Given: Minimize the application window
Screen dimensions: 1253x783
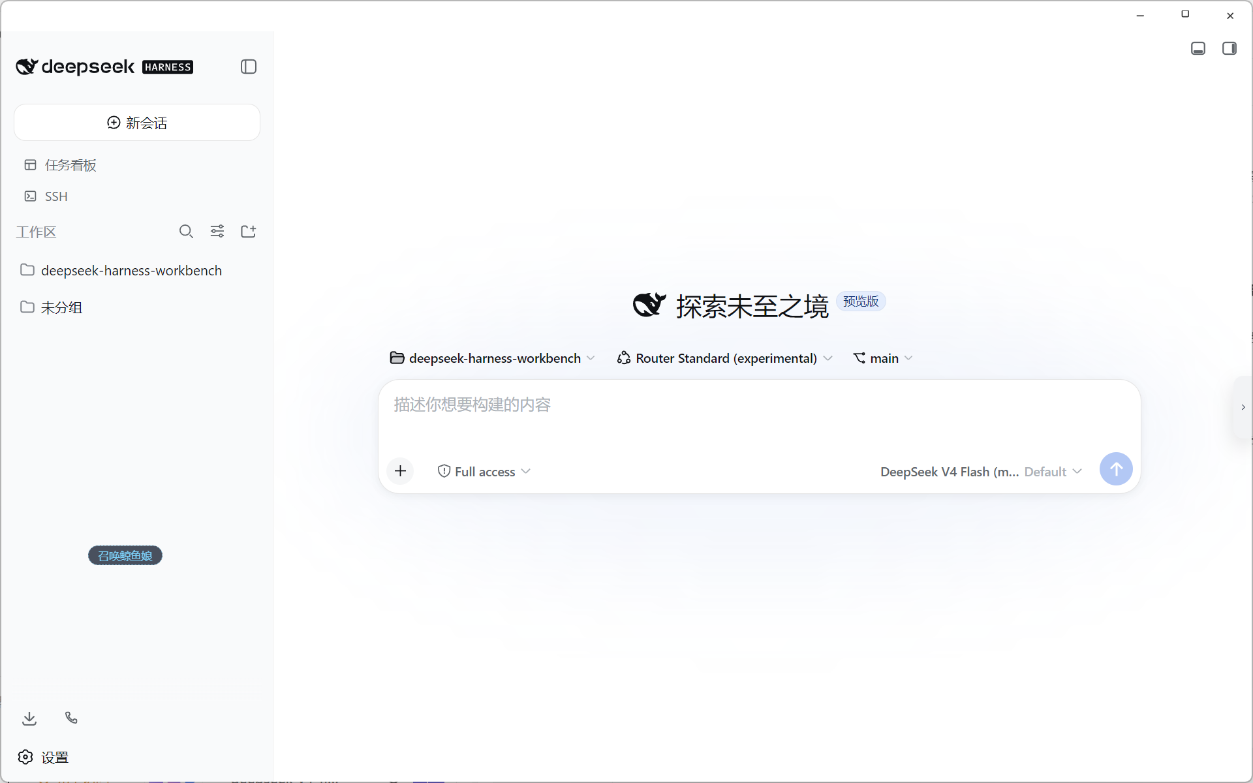Looking at the screenshot, I should pyautogui.click(x=1141, y=15).
